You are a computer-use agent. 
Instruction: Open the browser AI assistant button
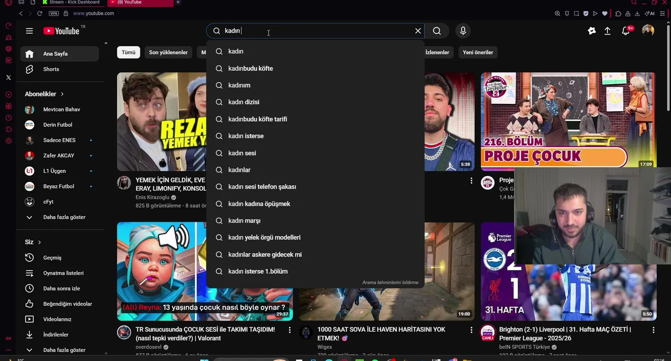(650, 14)
